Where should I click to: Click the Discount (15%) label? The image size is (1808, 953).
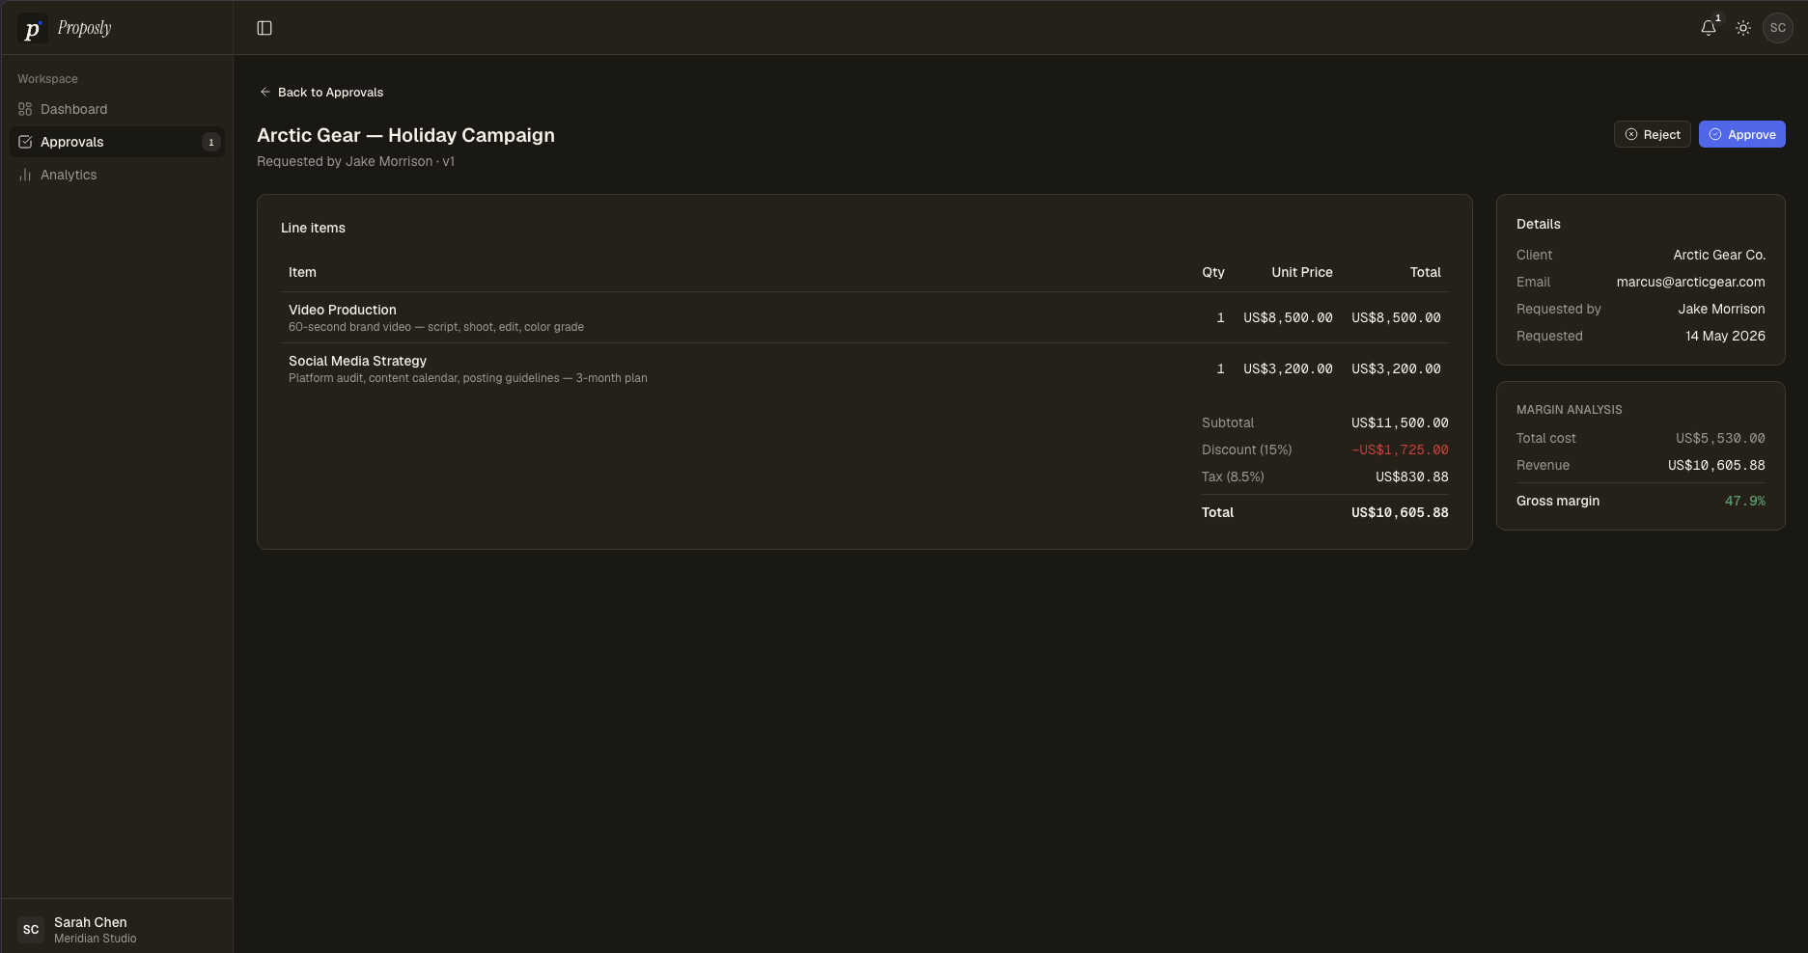tap(1246, 449)
